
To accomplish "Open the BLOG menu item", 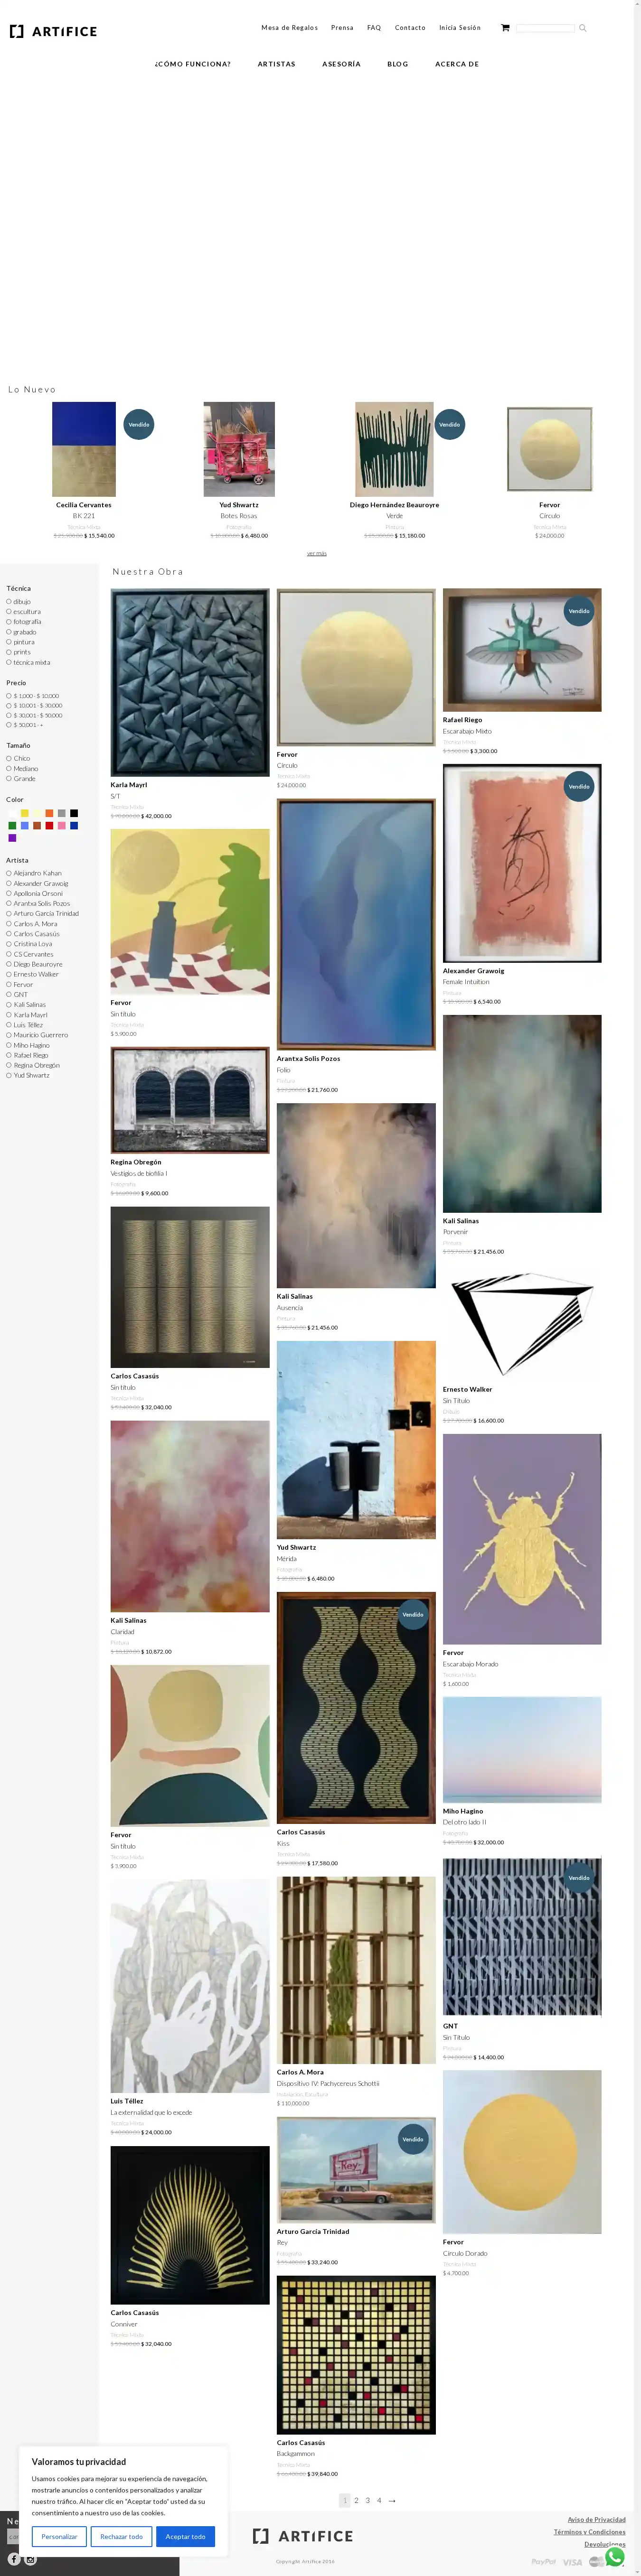I will coord(397,64).
